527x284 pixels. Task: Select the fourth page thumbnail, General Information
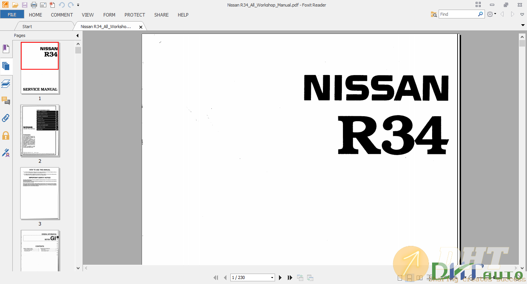[40, 251]
